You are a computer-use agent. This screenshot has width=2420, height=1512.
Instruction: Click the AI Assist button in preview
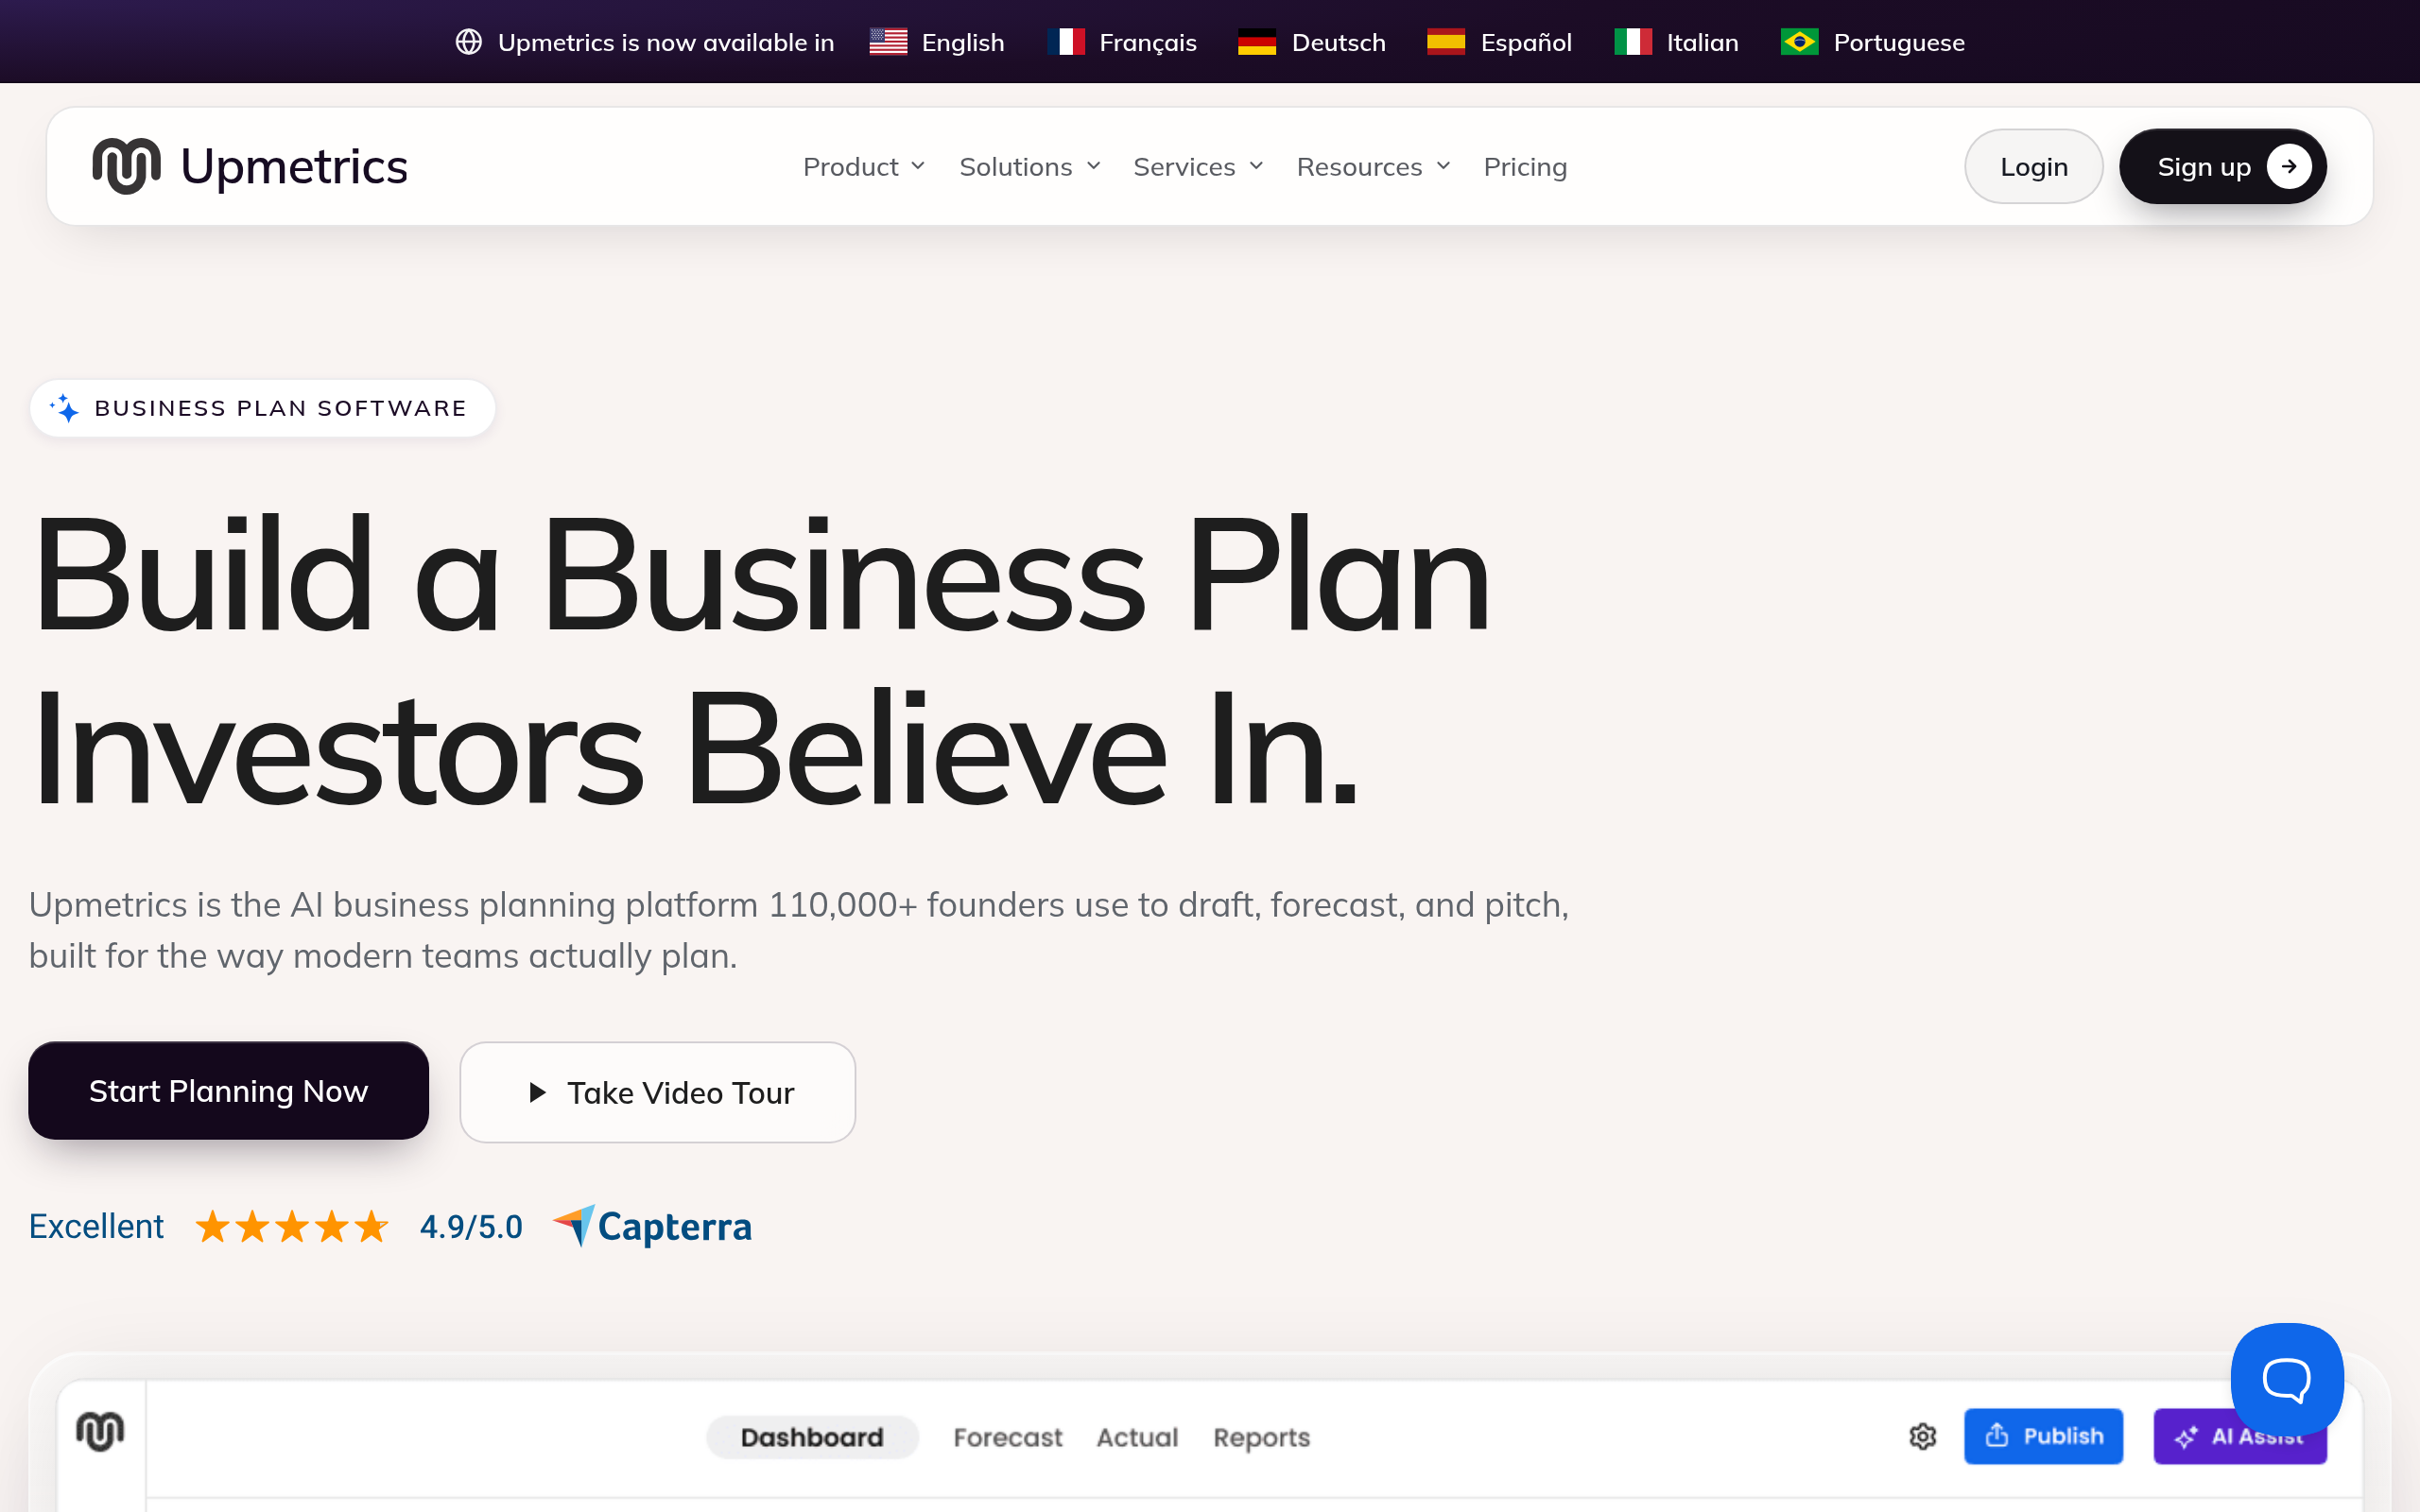point(2240,1437)
